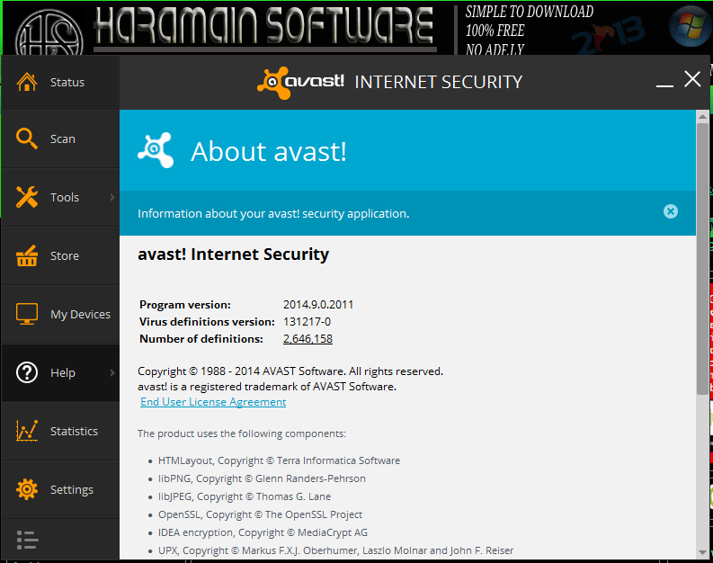Click the vertical scrollbar thumb
Viewport: 713px width, 563px height.
tap(702, 258)
